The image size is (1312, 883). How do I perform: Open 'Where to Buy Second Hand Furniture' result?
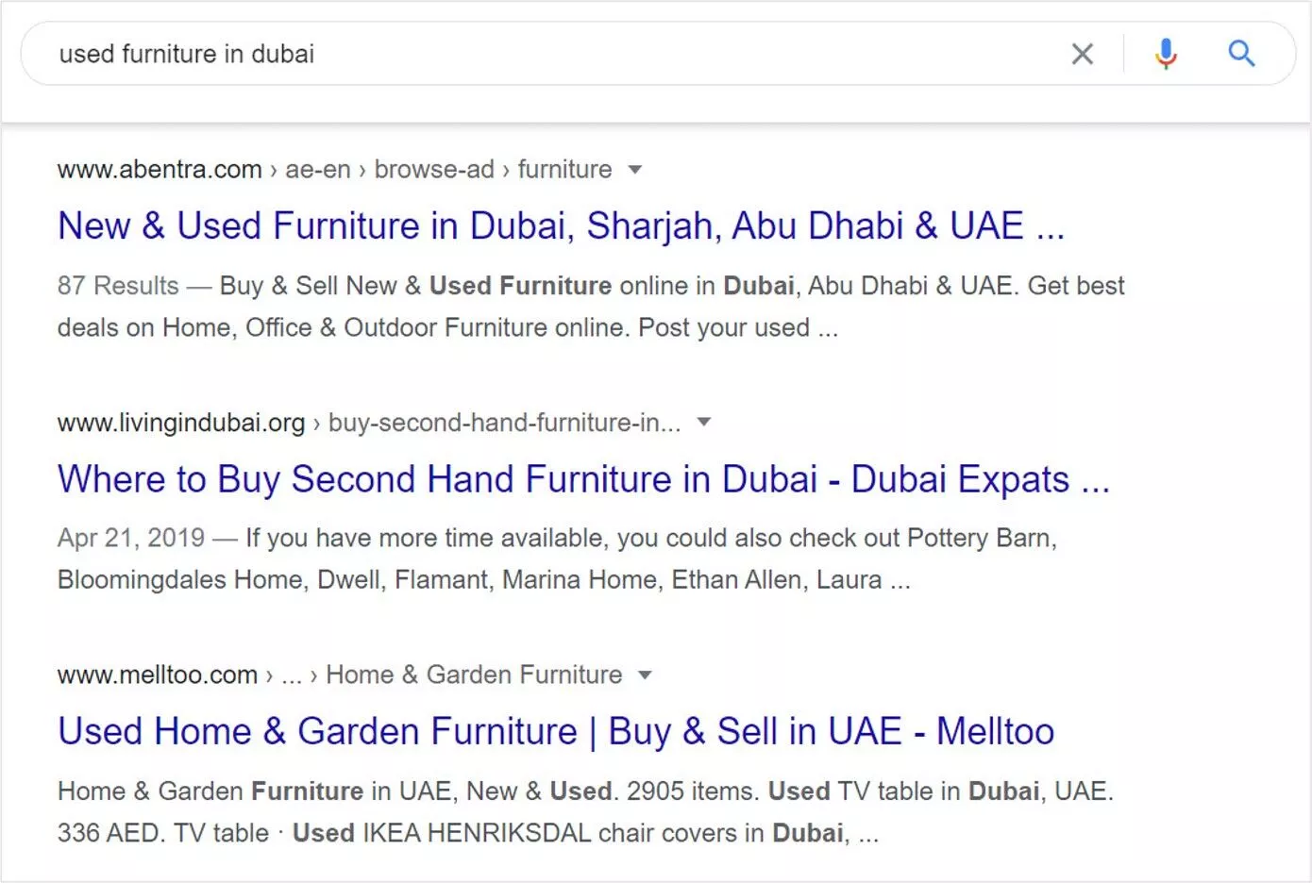(583, 479)
